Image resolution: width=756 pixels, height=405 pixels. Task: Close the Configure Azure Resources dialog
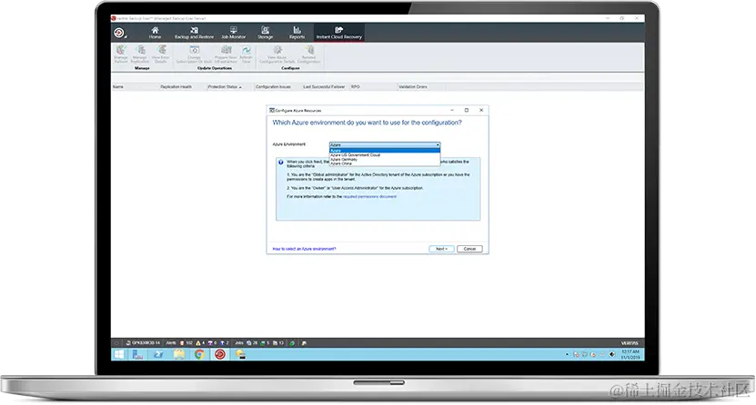(481, 110)
